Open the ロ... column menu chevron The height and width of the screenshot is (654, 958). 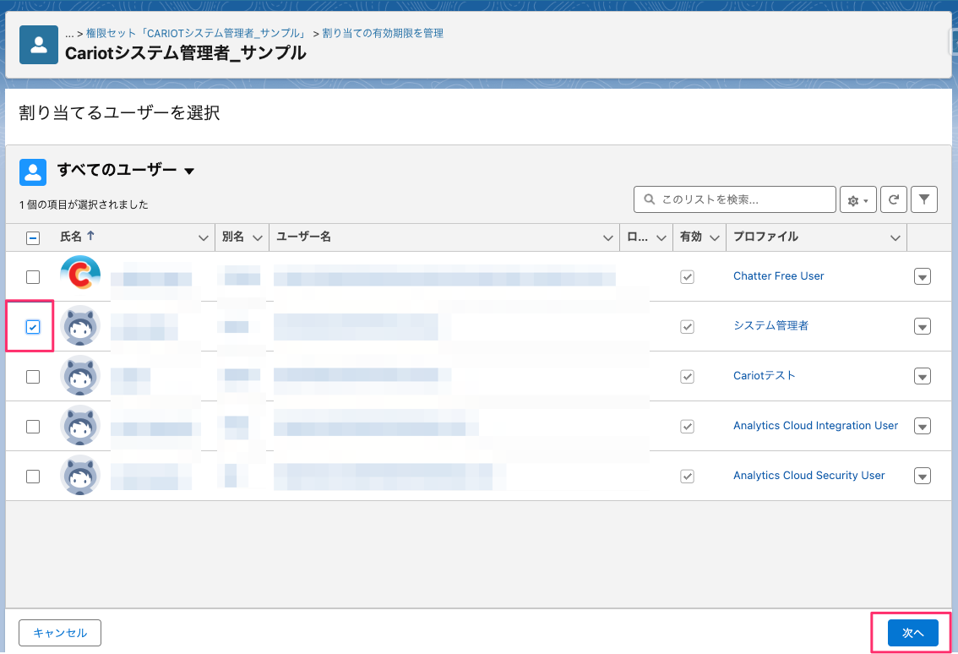661,237
